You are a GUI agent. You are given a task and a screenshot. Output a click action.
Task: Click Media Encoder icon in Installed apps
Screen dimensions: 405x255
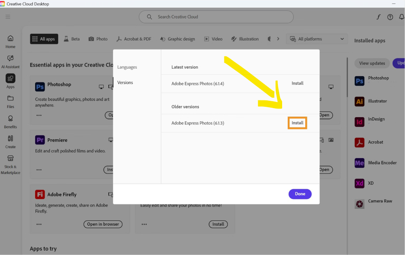359,163
